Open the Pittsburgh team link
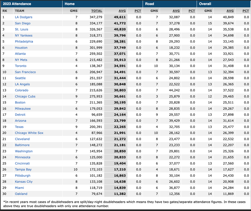251x211 pixels. (x=23, y=175)
